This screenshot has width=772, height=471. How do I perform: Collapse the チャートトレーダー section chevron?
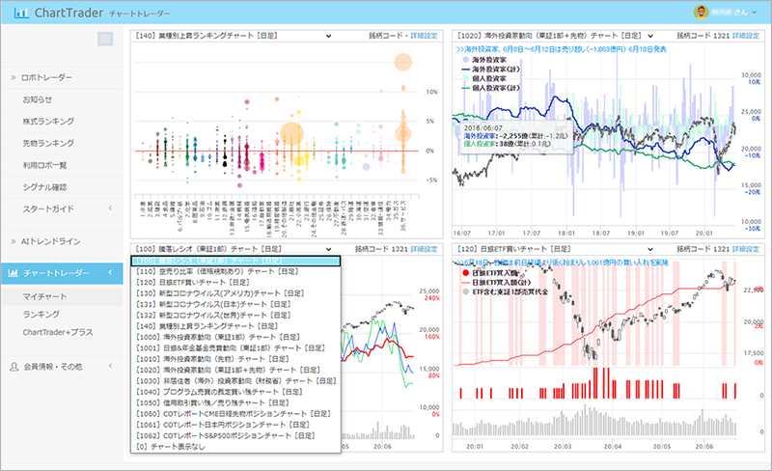(110, 272)
